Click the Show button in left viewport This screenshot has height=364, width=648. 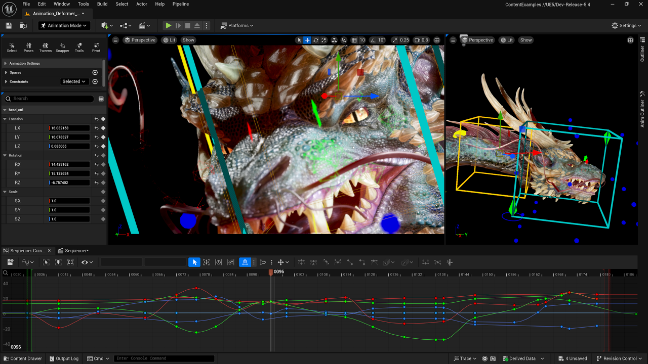(x=188, y=40)
